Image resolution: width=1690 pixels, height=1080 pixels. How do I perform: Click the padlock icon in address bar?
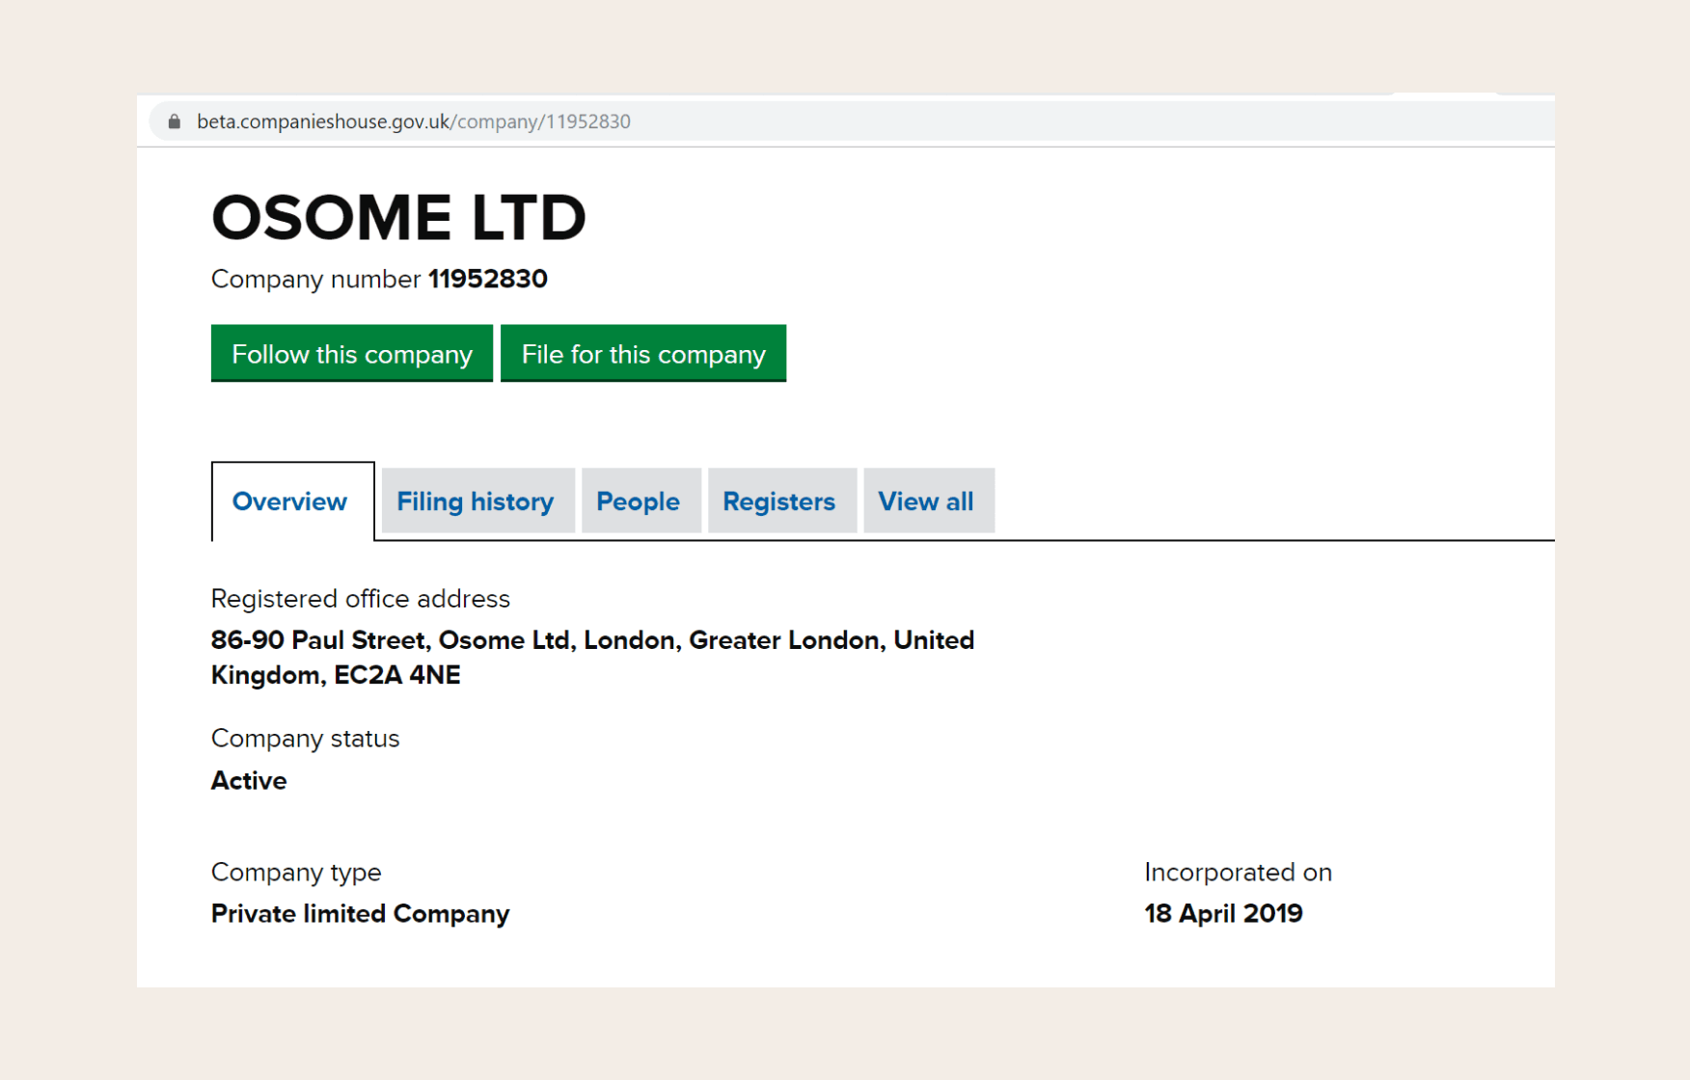175,121
